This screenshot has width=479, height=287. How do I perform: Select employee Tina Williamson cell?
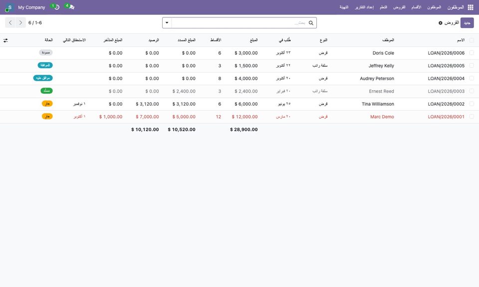click(x=378, y=104)
